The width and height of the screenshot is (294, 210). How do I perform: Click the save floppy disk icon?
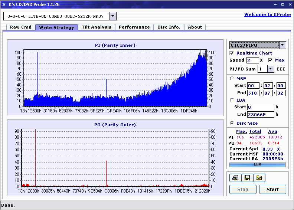247,178
